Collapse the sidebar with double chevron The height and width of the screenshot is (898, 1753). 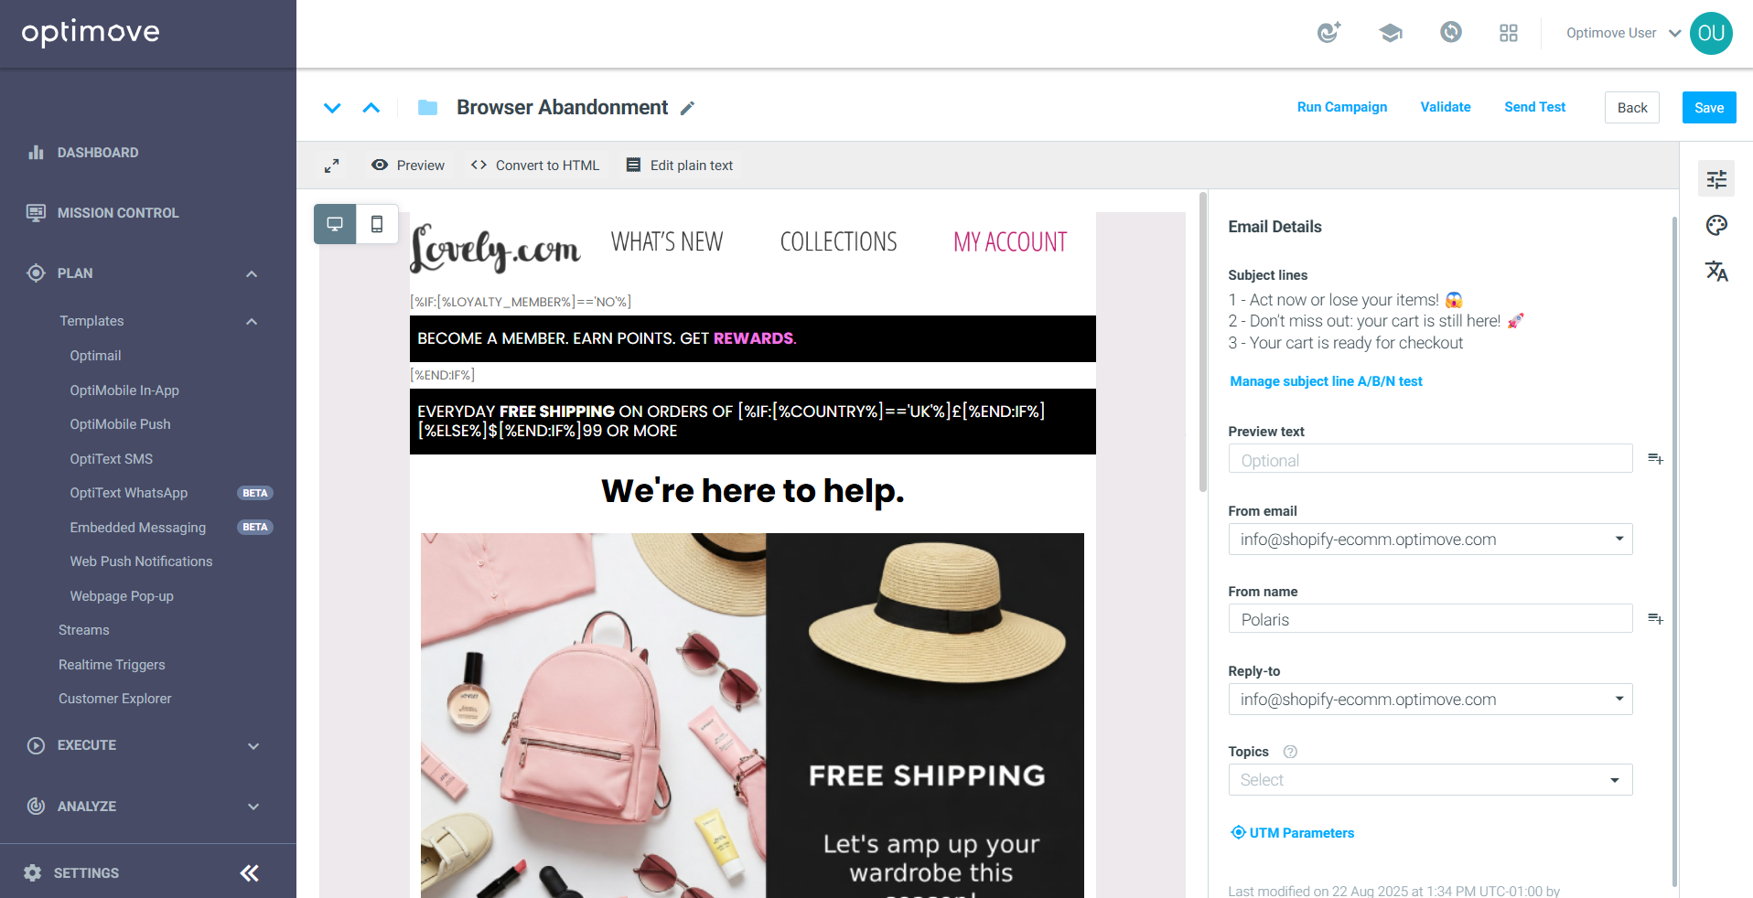click(249, 873)
